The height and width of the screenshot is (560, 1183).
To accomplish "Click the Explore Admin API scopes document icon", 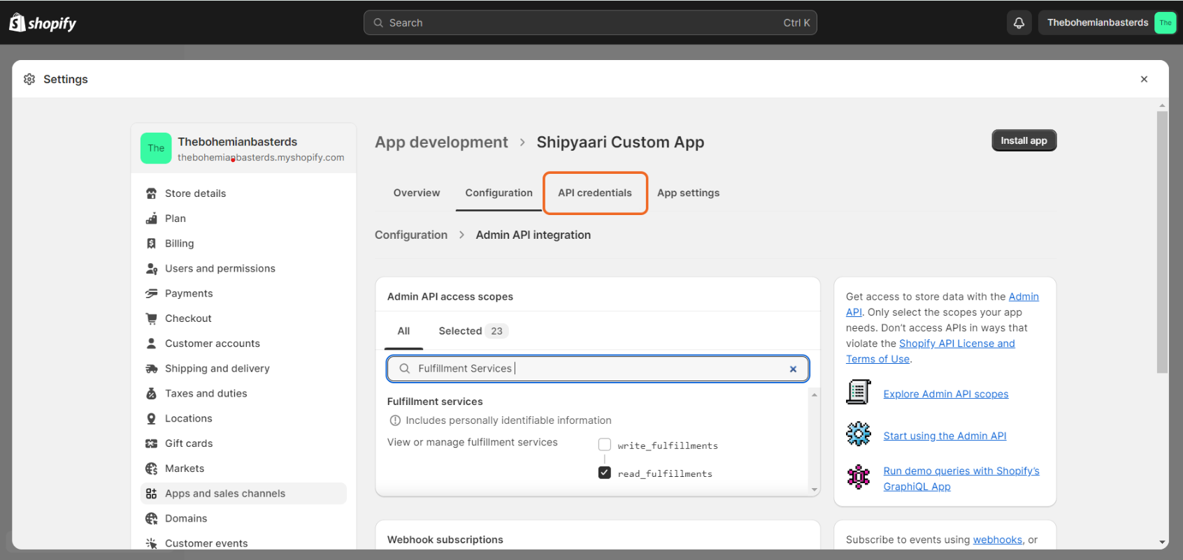I will pos(859,392).
